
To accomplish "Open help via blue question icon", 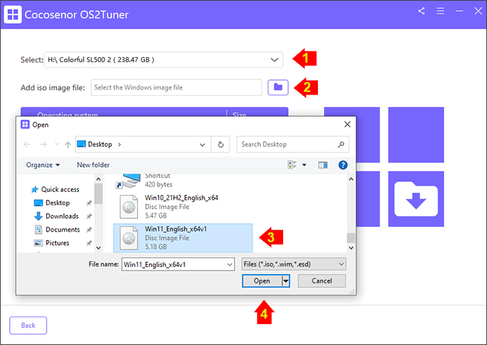I will point(342,165).
